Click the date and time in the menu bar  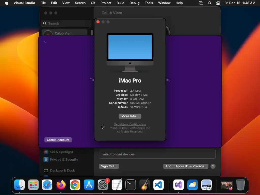[x=240, y=3]
